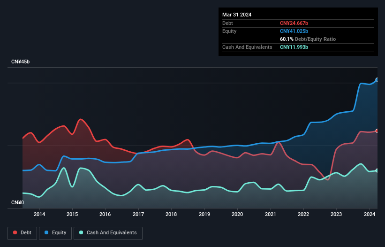The width and height of the screenshot is (385, 247).
Task: Click the 60.1% Debt/Equity Ratio text
Action: [308, 39]
